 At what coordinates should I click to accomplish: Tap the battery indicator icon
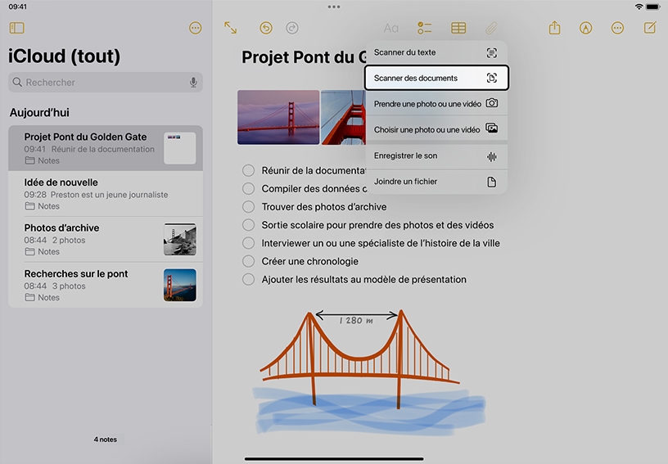point(652,7)
